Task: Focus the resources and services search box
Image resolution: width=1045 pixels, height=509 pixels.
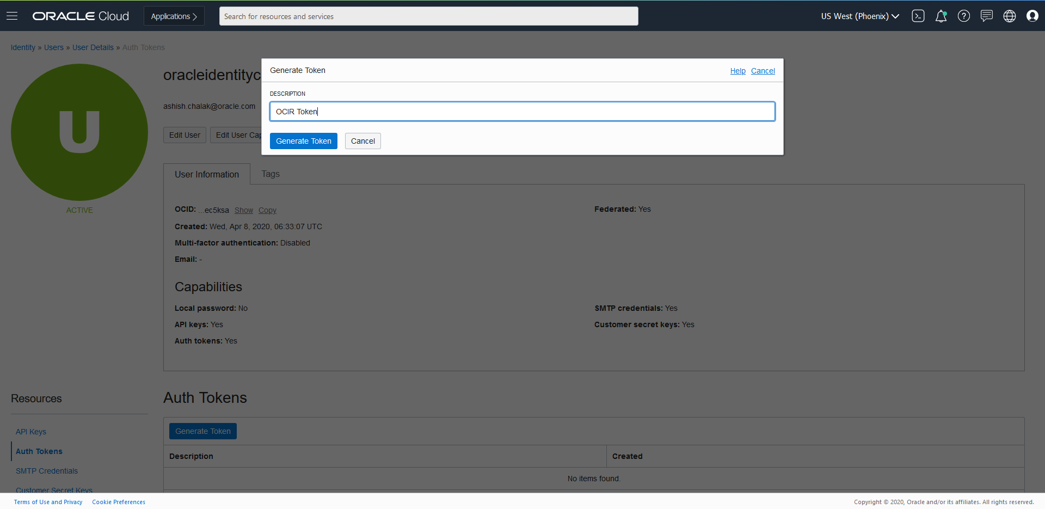Action: pyautogui.click(x=428, y=16)
